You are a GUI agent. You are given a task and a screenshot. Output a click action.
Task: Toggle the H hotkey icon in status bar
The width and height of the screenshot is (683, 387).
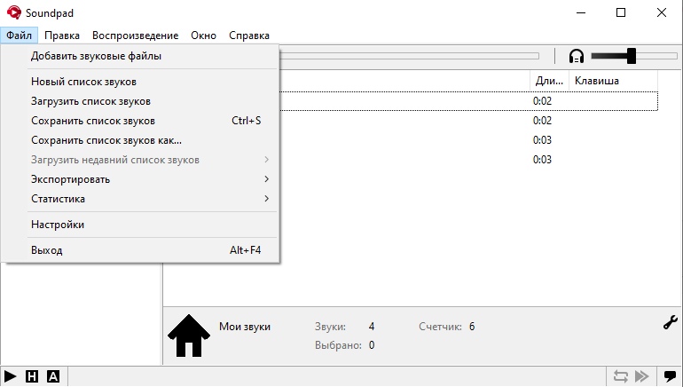(x=32, y=376)
